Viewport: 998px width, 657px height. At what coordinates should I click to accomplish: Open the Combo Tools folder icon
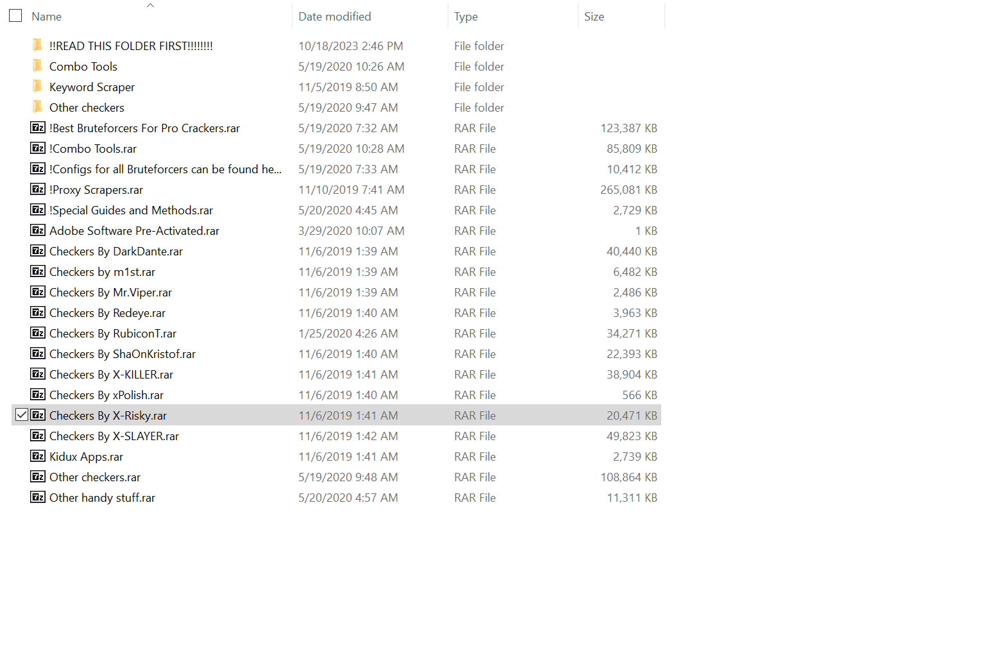[37, 66]
